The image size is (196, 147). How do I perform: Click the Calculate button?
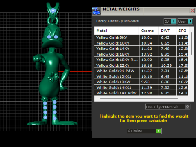click(144, 131)
